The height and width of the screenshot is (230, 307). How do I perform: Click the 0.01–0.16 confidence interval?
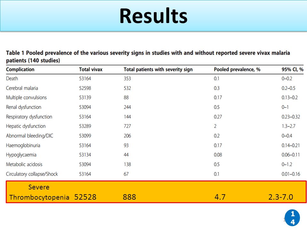coord(291,174)
